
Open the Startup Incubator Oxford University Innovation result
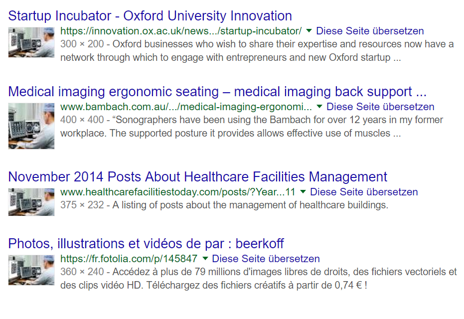coord(150,15)
